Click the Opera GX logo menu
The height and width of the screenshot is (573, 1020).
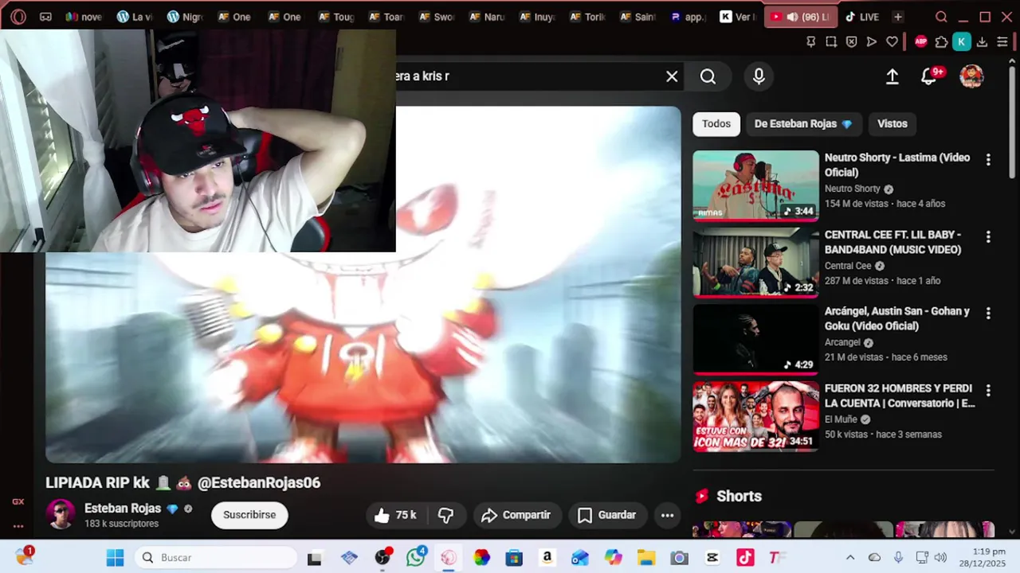(x=18, y=17)
